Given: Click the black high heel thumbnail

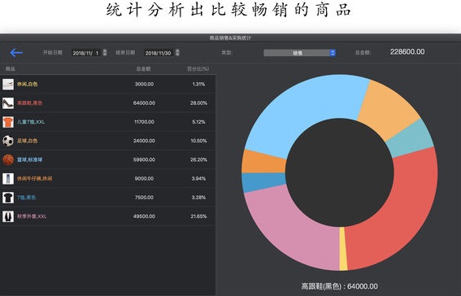Looking at the screenshot, I should click(x=8, y=103).
